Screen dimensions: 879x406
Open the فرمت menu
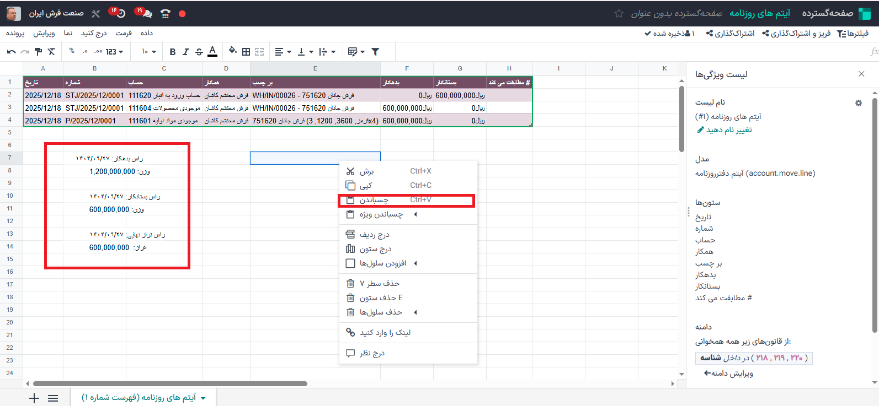point(124,33)
